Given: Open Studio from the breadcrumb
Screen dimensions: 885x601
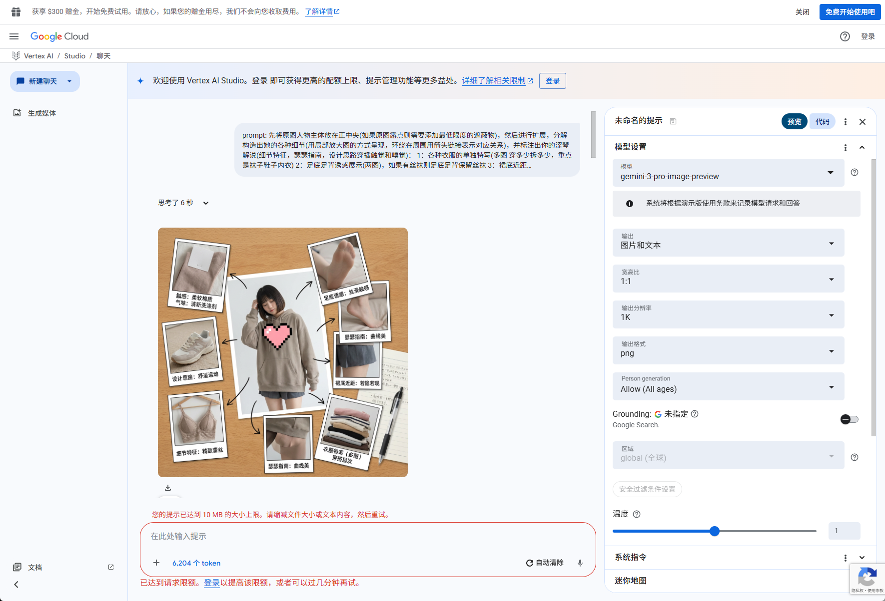Looking at the screenshot, I should pos(74,55).
